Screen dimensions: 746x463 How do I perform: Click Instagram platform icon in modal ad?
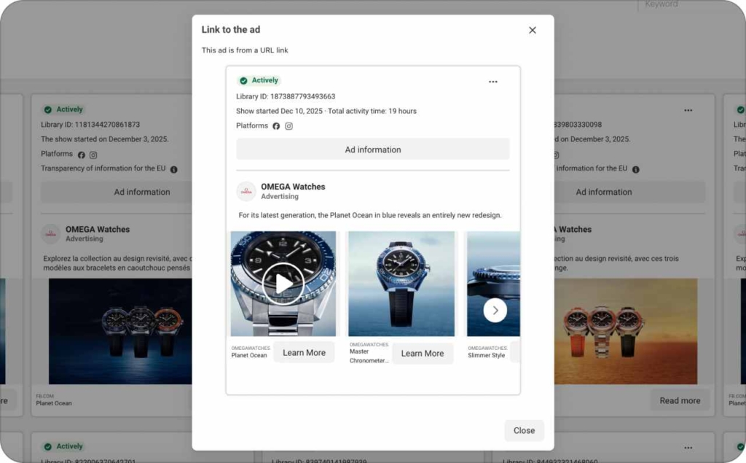(288, 126)
